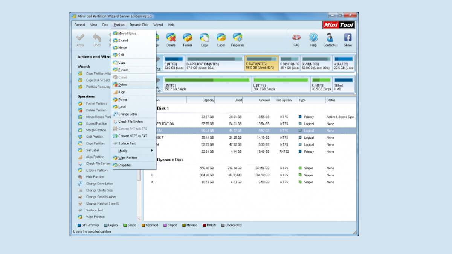Click Change Partition Type ID link
The width and height of the screenshot is (452, 254).
[102, 204]
